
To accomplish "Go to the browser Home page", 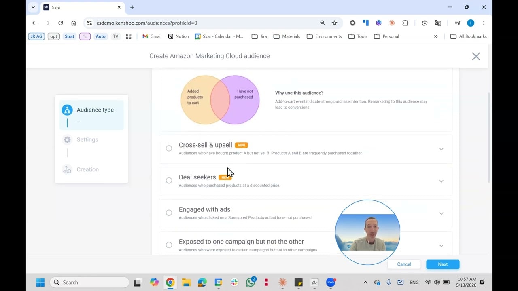I will [x=74, y=23].
